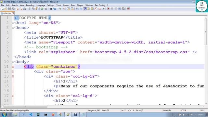
Task: Click the Folder as Workspace icon
Action: coord(100,9)
